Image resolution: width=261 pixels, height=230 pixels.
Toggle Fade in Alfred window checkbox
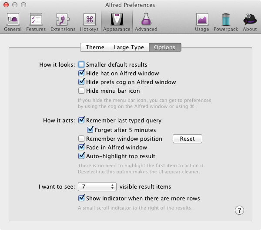[81, 147]
